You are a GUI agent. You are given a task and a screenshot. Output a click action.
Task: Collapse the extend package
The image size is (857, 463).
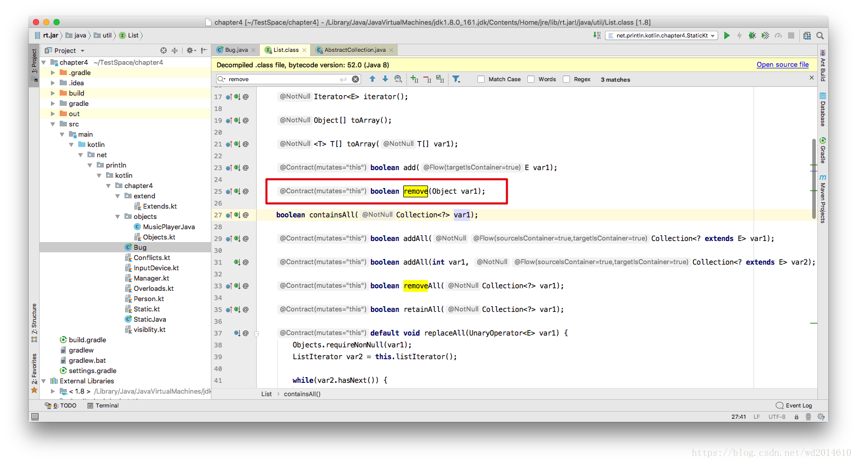(118, 196)
